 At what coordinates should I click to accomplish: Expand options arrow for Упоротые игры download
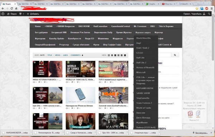tap(159, 132)
